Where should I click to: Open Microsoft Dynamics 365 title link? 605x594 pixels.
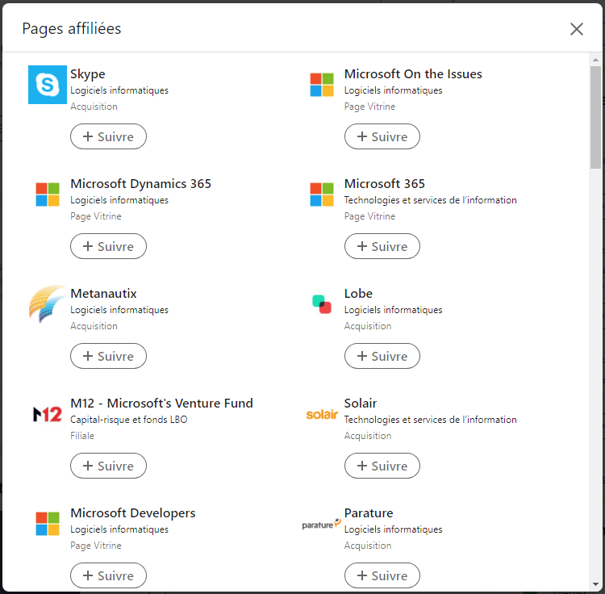pyautogui.click(x=141, y=184)
